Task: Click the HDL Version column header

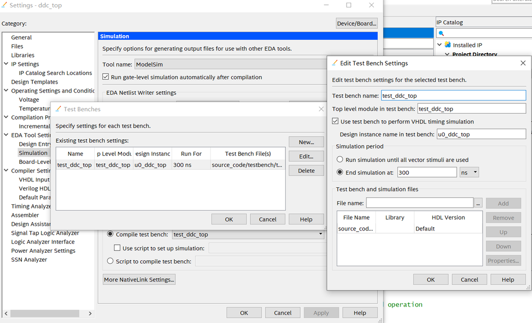Action: (448, 217)
